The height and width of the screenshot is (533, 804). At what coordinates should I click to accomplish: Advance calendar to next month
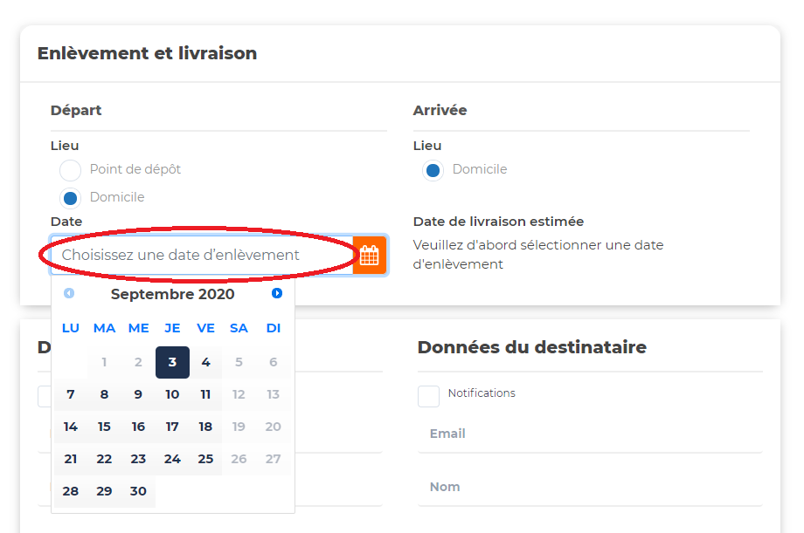tap(277, 294)
